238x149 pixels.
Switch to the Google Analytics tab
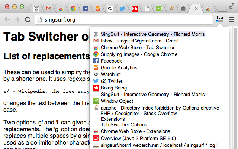pos(98,9)
